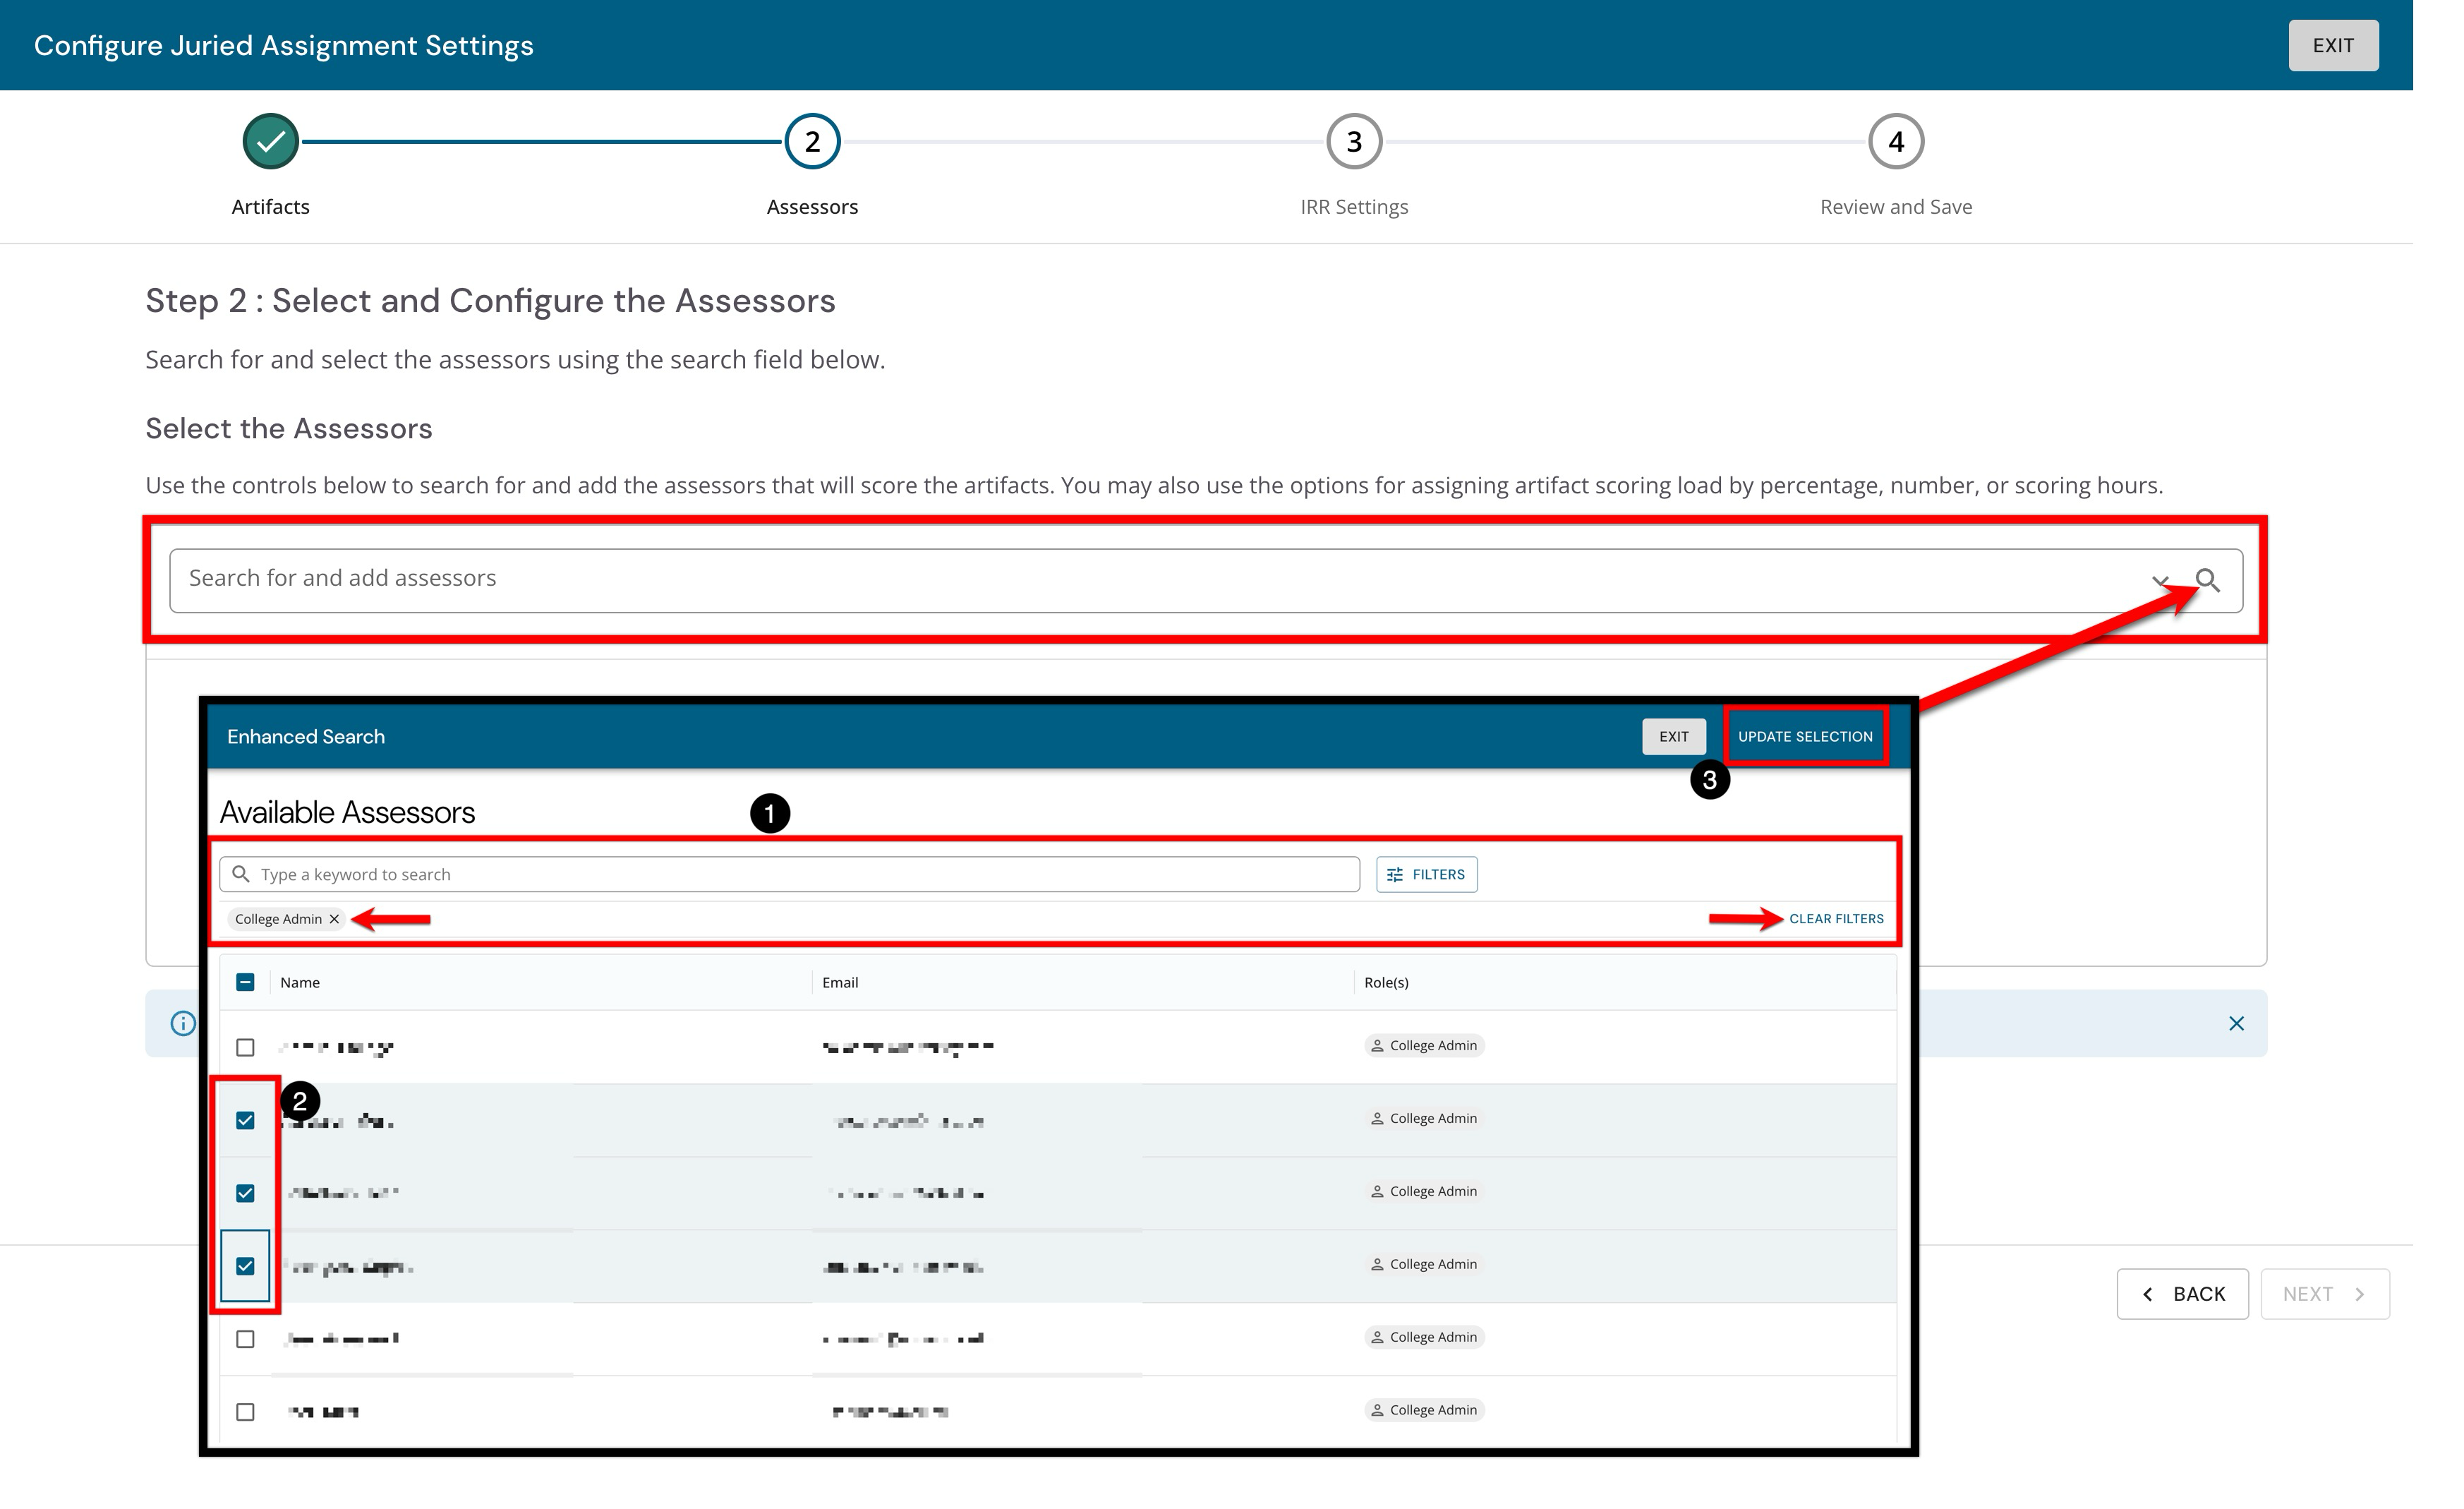Go to step 3 IRR Settings
The width and height of the screenshot is (2464, 1509).
pos(1354,142)
